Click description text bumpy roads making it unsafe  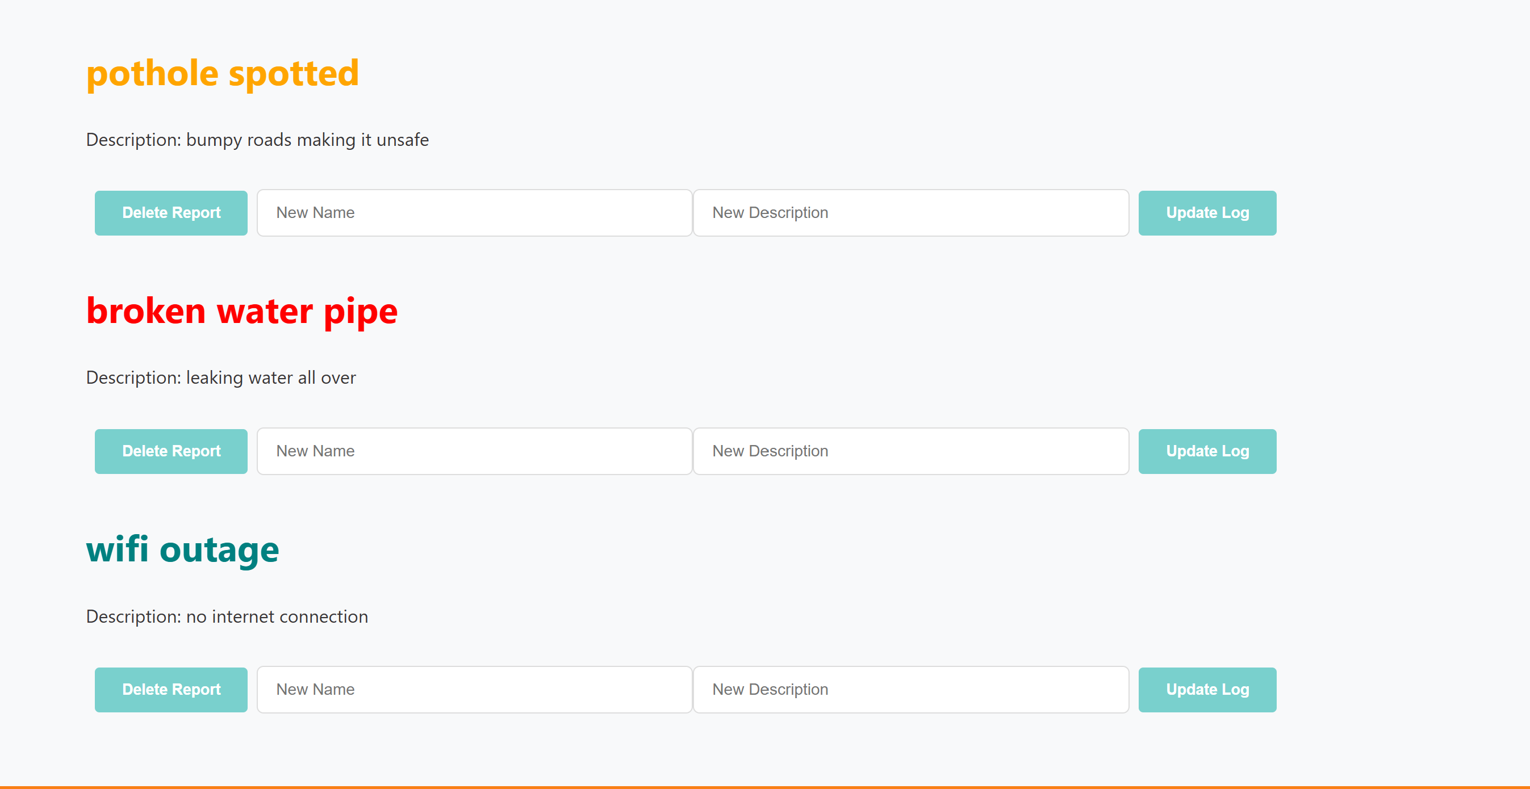[307, 140]
